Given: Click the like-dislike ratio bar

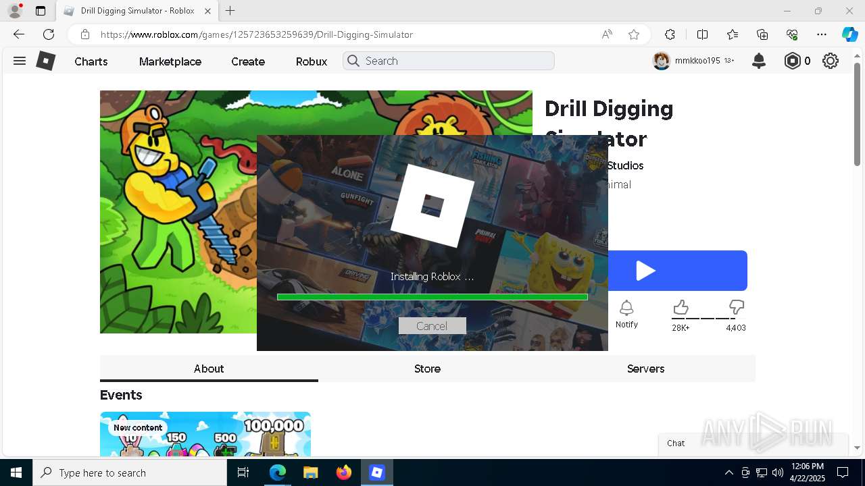Looking at the screenshot, I should 708,318.
